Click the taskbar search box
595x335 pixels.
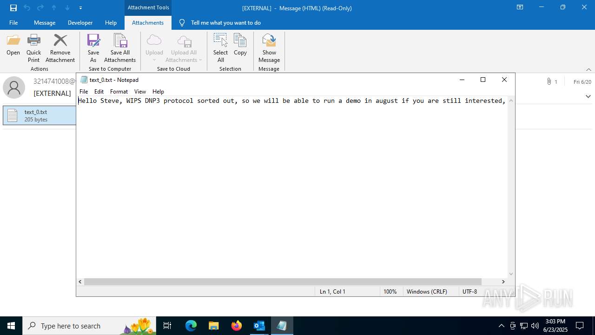click(89, 326)
